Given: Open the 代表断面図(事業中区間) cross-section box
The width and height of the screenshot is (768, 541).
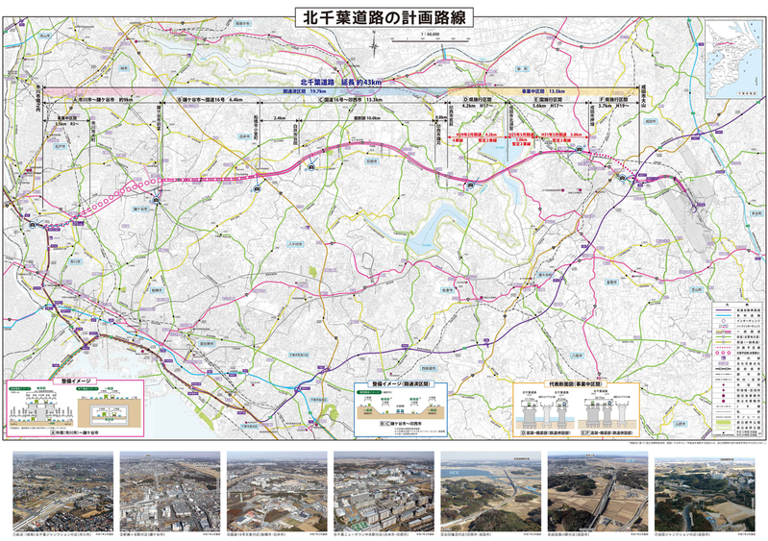Looking at the screenshot, I should click(x=576, y=409).
